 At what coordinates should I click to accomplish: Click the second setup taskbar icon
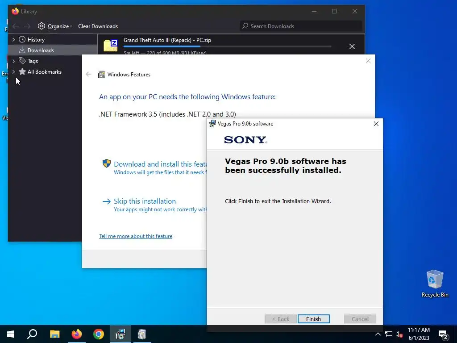point(142,334)
